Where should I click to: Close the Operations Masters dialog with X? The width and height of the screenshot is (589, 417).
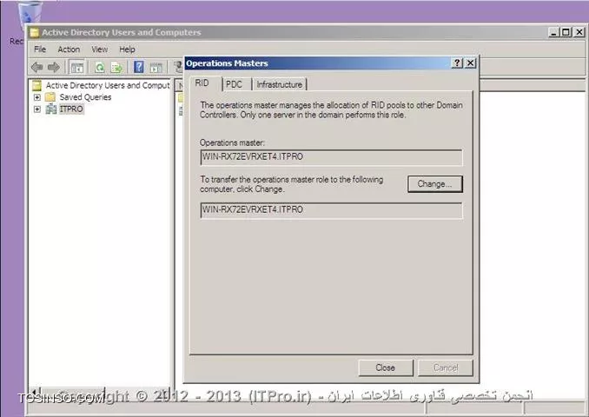point(470,63)
